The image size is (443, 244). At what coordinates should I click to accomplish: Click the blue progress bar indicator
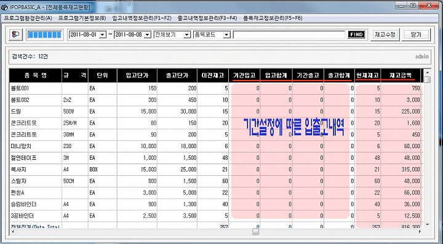pos(45,34)
